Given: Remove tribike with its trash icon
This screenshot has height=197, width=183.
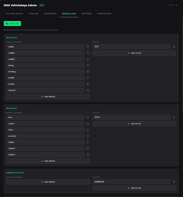Looking at the screenshot, I should click(x=88, y=142).
